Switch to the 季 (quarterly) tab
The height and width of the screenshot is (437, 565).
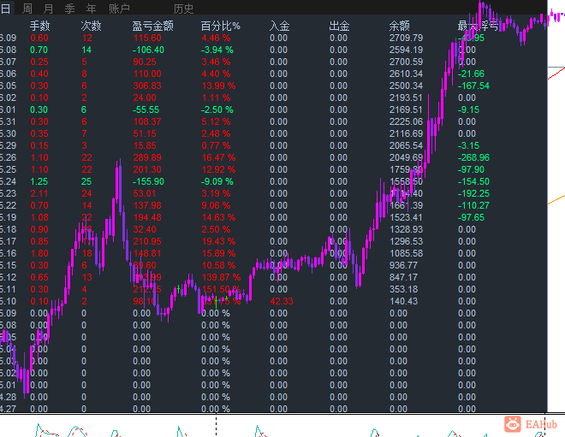[x=70, y=9]
